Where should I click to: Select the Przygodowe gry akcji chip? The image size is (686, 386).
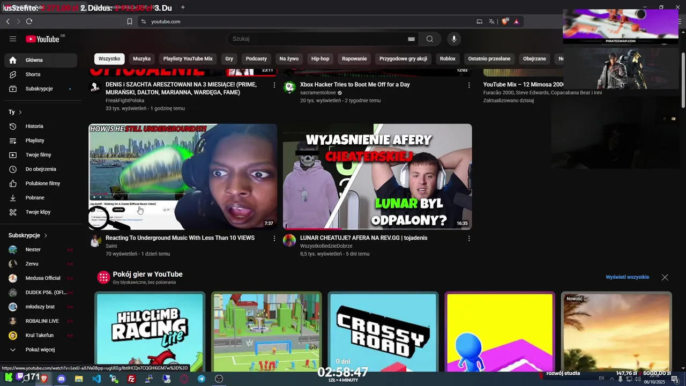pos(404,58)
